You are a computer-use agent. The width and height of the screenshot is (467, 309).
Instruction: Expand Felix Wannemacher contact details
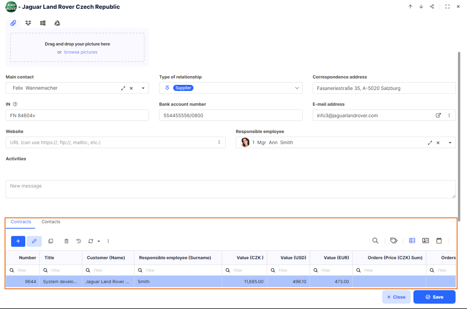[123, 88]
